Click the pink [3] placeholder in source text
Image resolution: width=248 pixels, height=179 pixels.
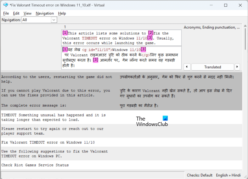pos(150,38)
